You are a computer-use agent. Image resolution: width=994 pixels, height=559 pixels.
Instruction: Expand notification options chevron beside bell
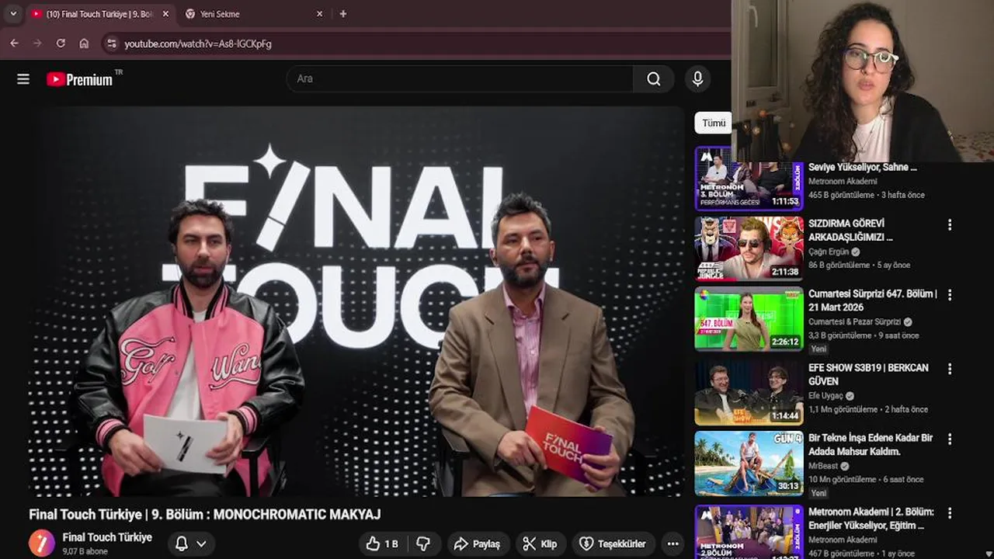201,543
